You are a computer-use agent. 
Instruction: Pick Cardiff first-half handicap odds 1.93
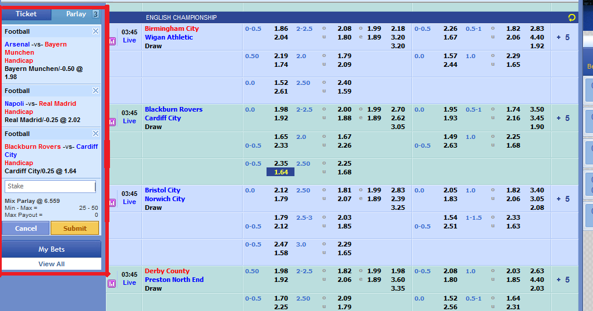pos(450,118)
